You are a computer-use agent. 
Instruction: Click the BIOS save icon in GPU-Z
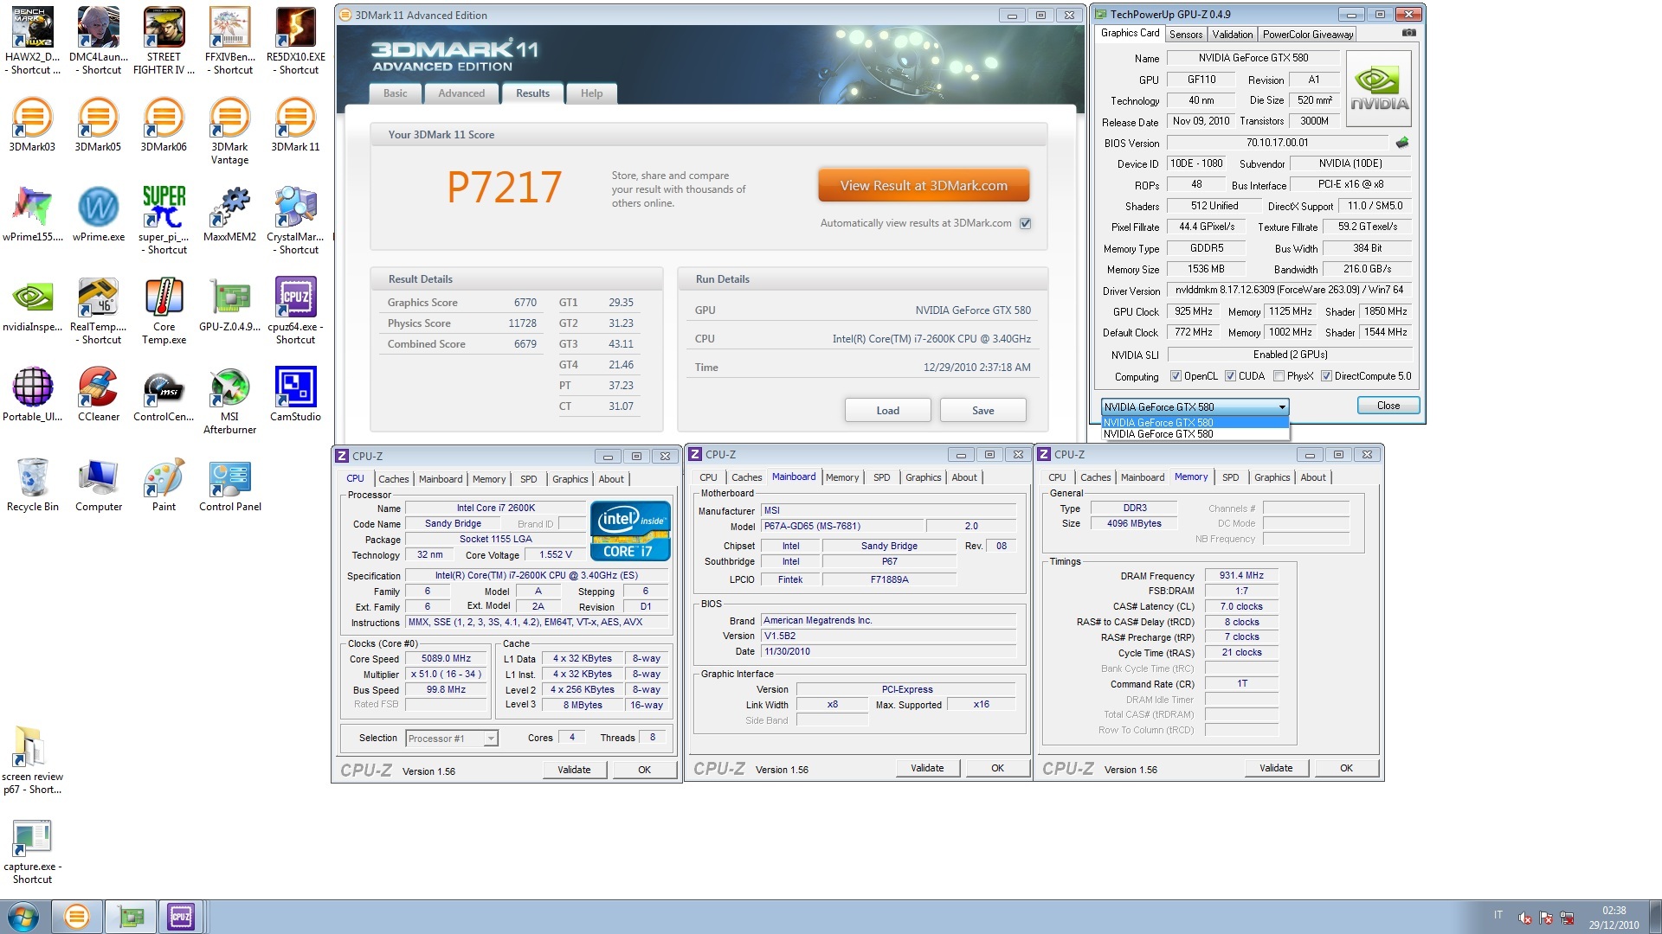1402,143
